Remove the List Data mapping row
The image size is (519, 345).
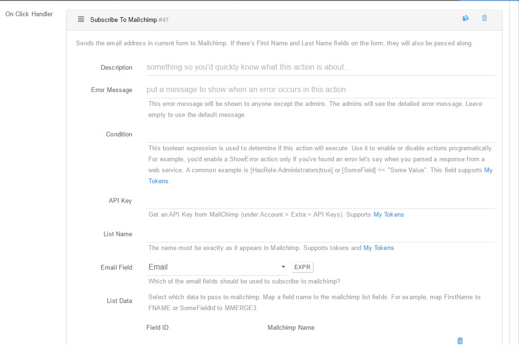click(460, 341)
